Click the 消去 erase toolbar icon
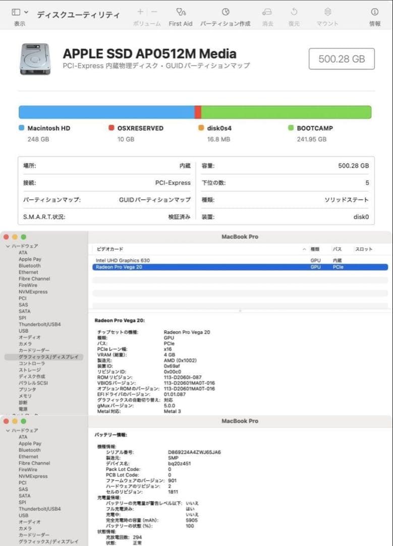Screen dimensions: 393x546 point(267,12)
